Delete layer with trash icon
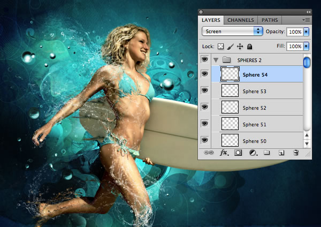 tap(296, 153)
